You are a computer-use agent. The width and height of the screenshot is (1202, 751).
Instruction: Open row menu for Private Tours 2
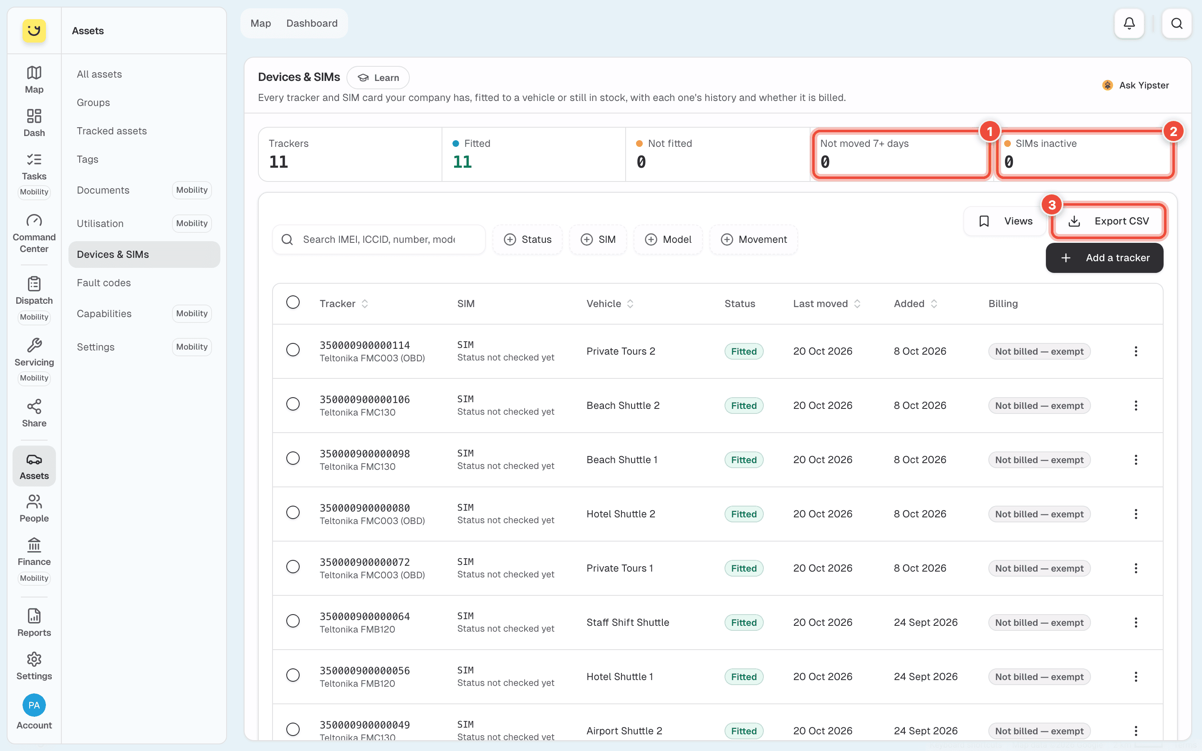(x=1136, y=351)
